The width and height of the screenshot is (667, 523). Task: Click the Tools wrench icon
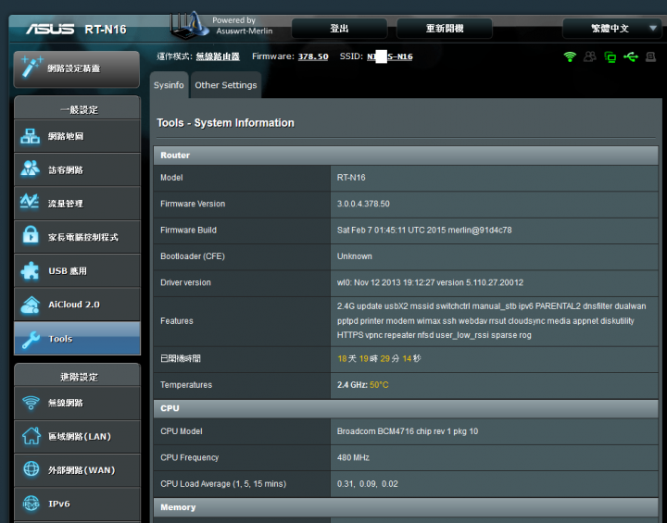click(x=31, y=340)
